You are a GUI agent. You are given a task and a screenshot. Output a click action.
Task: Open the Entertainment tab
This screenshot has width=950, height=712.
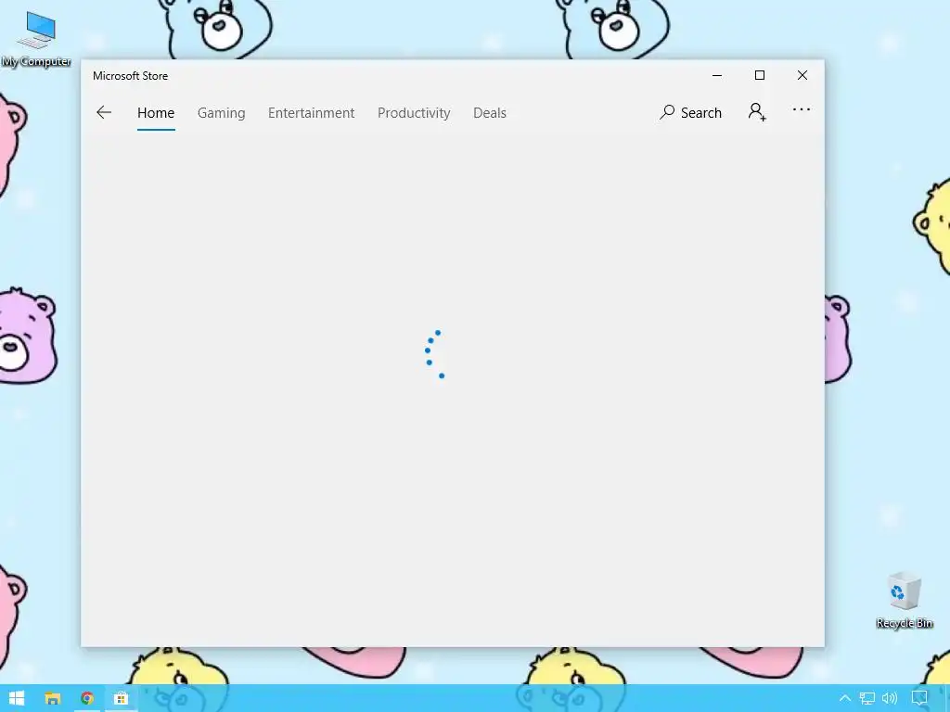311,113
